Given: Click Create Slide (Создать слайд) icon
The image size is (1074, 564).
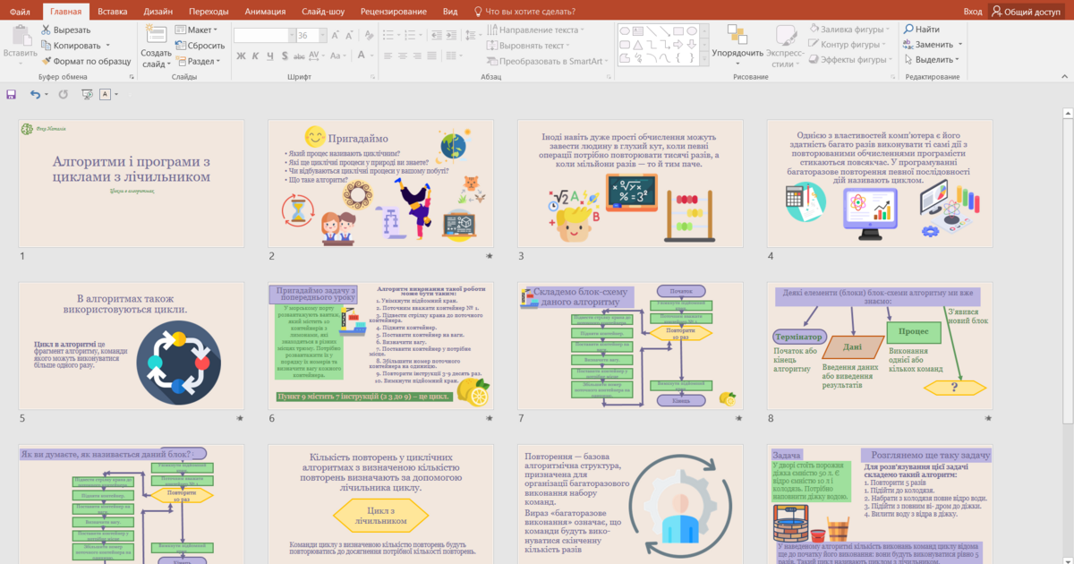Looking at the screenshot, I should (156, 37).
